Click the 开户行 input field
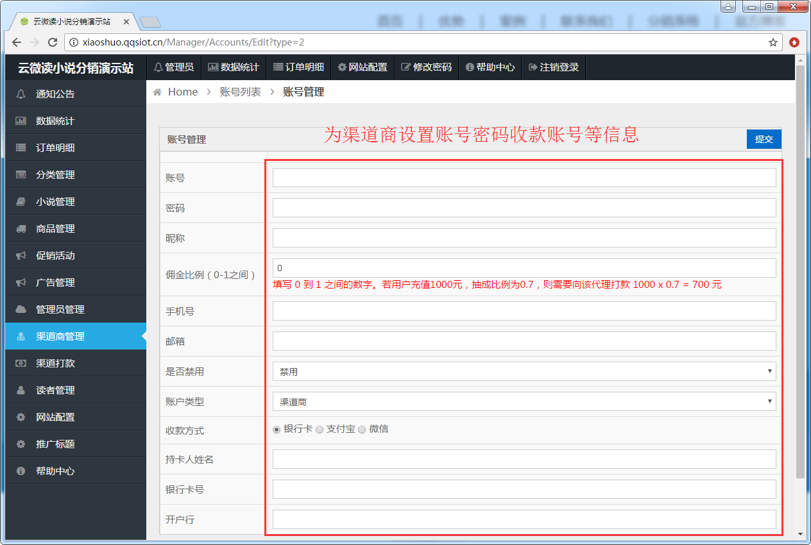This screenshot has width=811, height=545. 524,519
